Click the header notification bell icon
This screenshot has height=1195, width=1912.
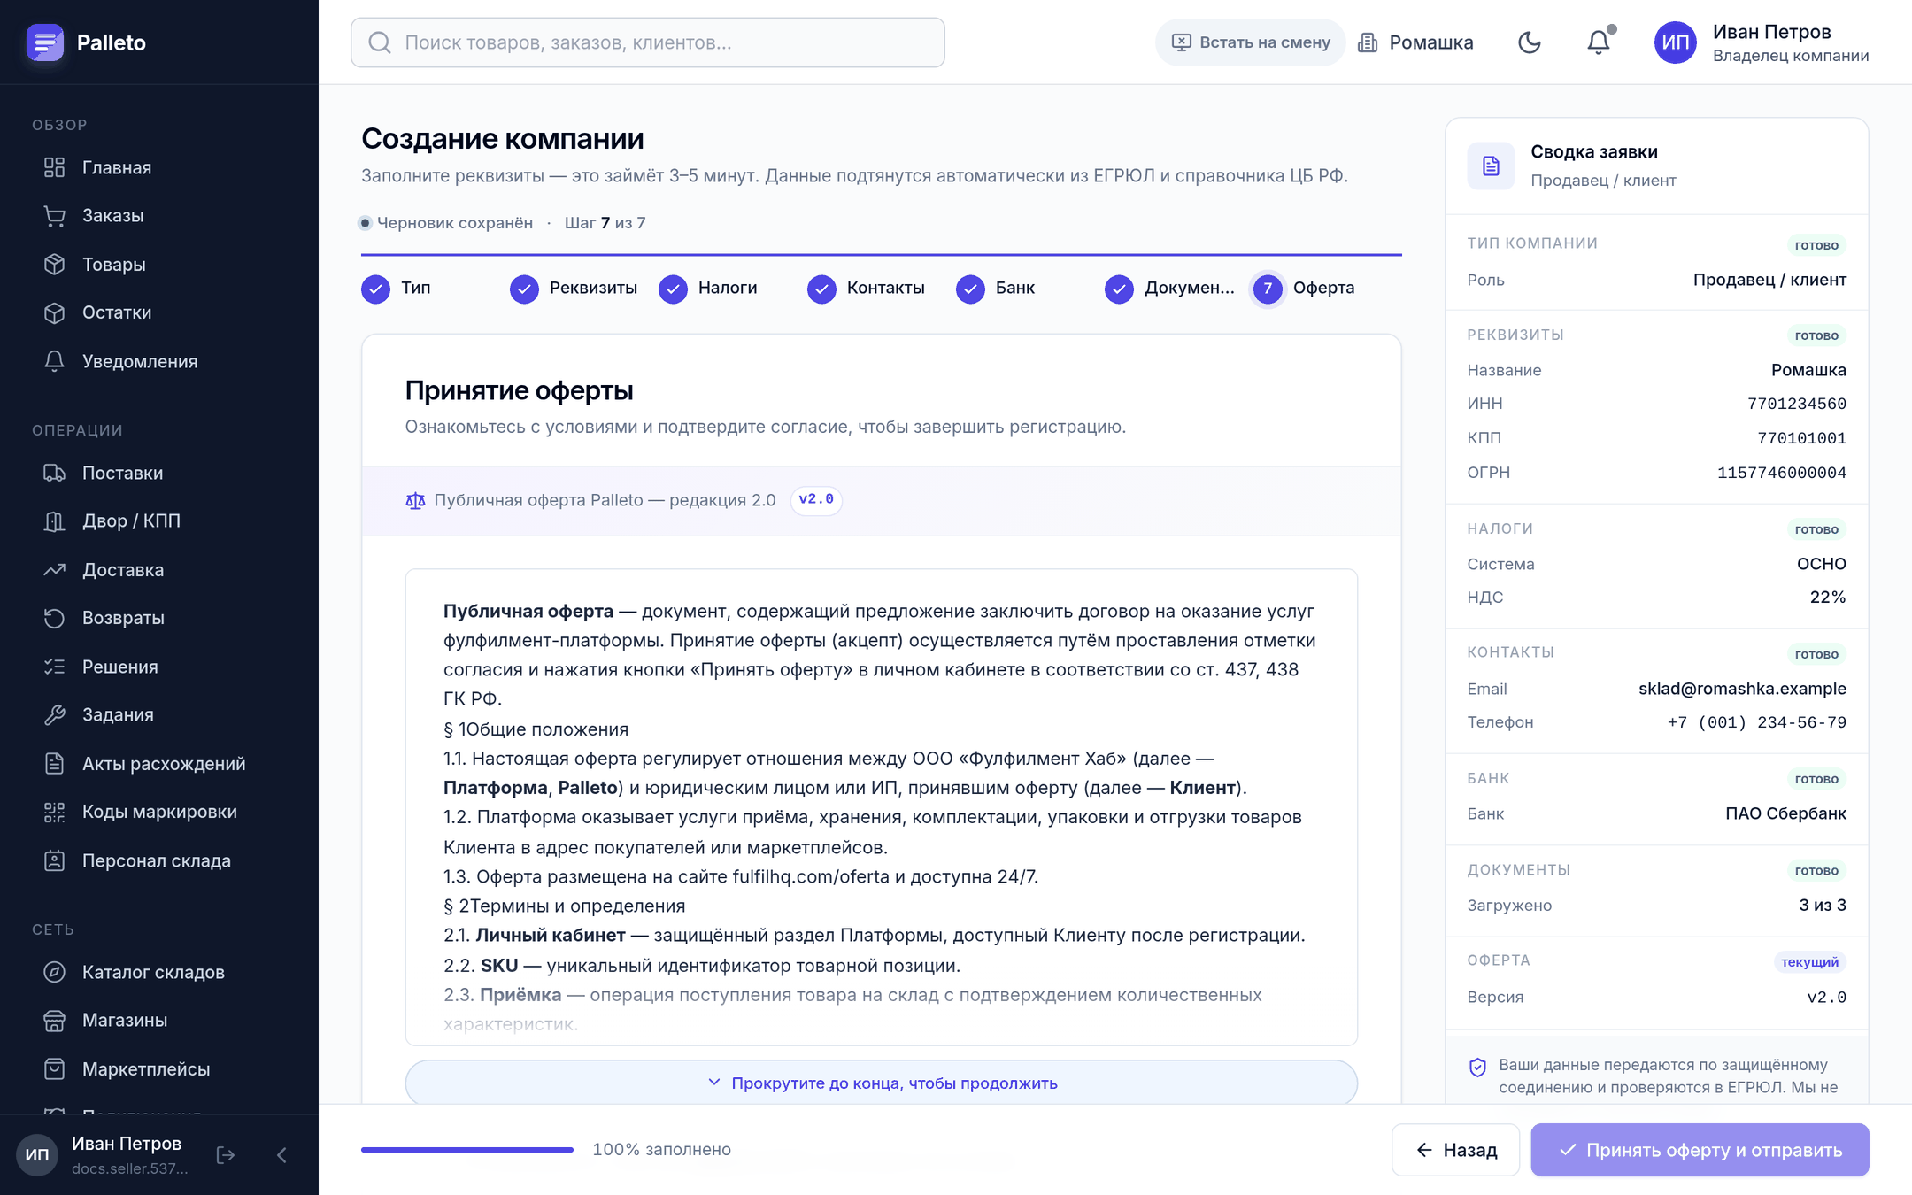point(1599,42)
